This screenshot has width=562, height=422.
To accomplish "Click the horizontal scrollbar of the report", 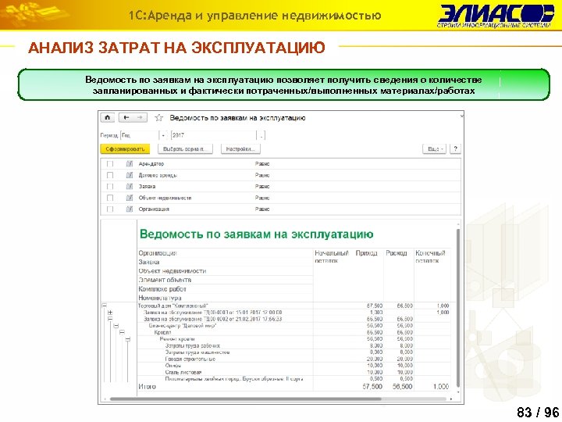I will (x=246, y=399).
